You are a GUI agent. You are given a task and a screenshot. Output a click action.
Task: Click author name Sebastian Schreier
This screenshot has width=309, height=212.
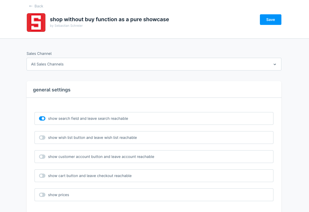click(68, 25)
